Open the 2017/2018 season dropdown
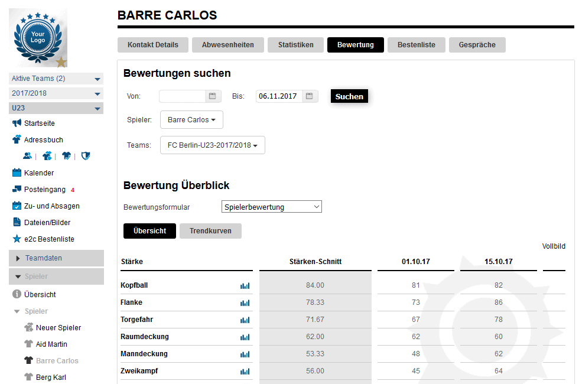 pos(56,93)
